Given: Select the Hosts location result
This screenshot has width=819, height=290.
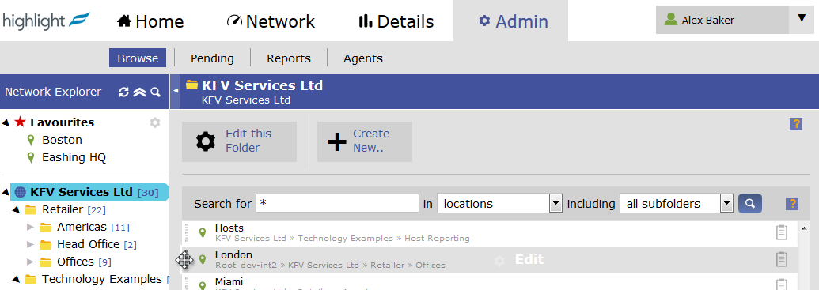Looking at the screenshot, I should (x=229, y=228).
